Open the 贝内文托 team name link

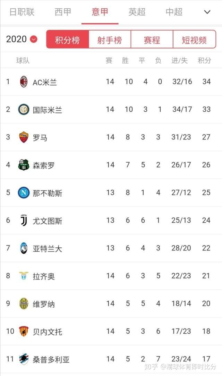(x=48, y=332)
